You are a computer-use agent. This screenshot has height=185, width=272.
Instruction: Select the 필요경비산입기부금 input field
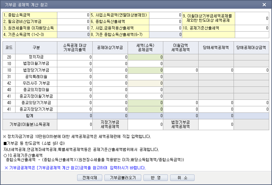coord(73,21)
